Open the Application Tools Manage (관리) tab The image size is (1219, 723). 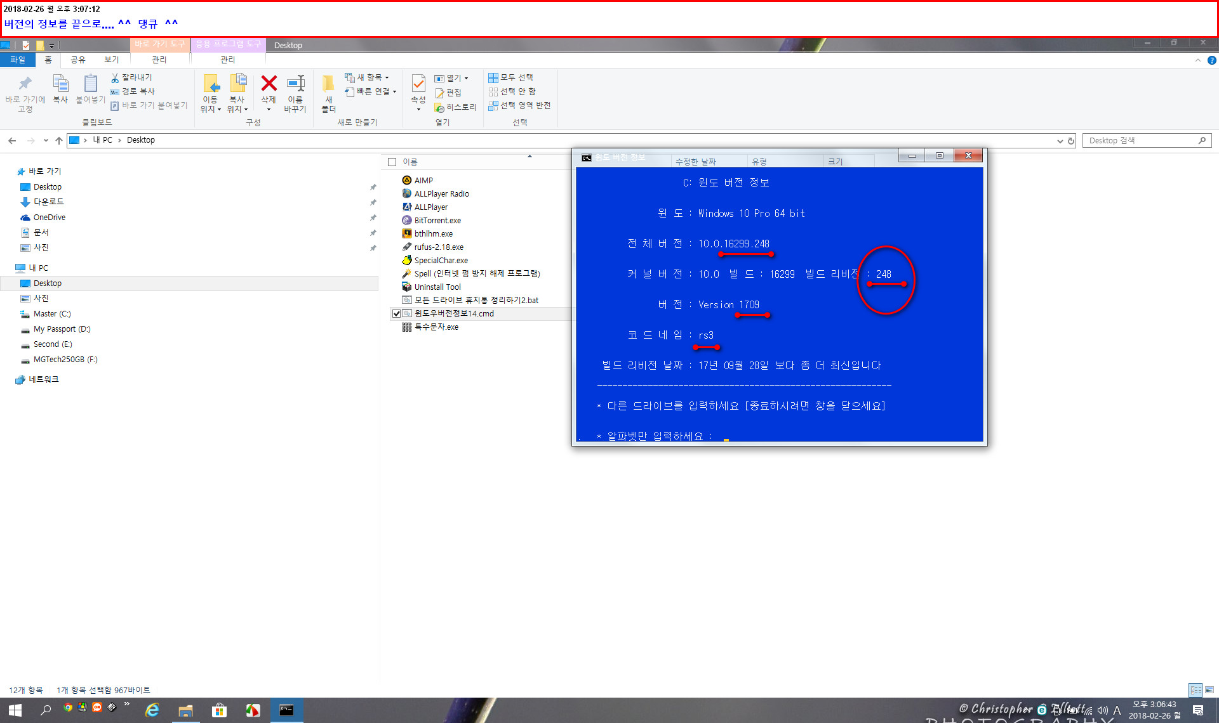(x=227, y=60)
